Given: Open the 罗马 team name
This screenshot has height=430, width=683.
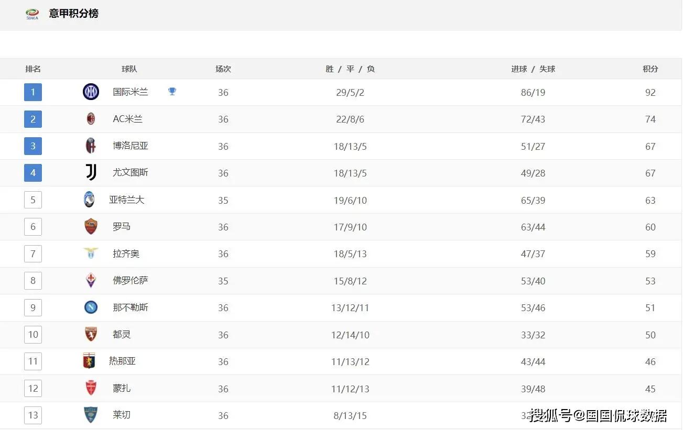Looking at the screenshot, I should pyautogui.click(x=122, y=227).
